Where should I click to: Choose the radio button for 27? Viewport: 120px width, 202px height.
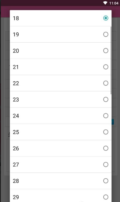106,165
